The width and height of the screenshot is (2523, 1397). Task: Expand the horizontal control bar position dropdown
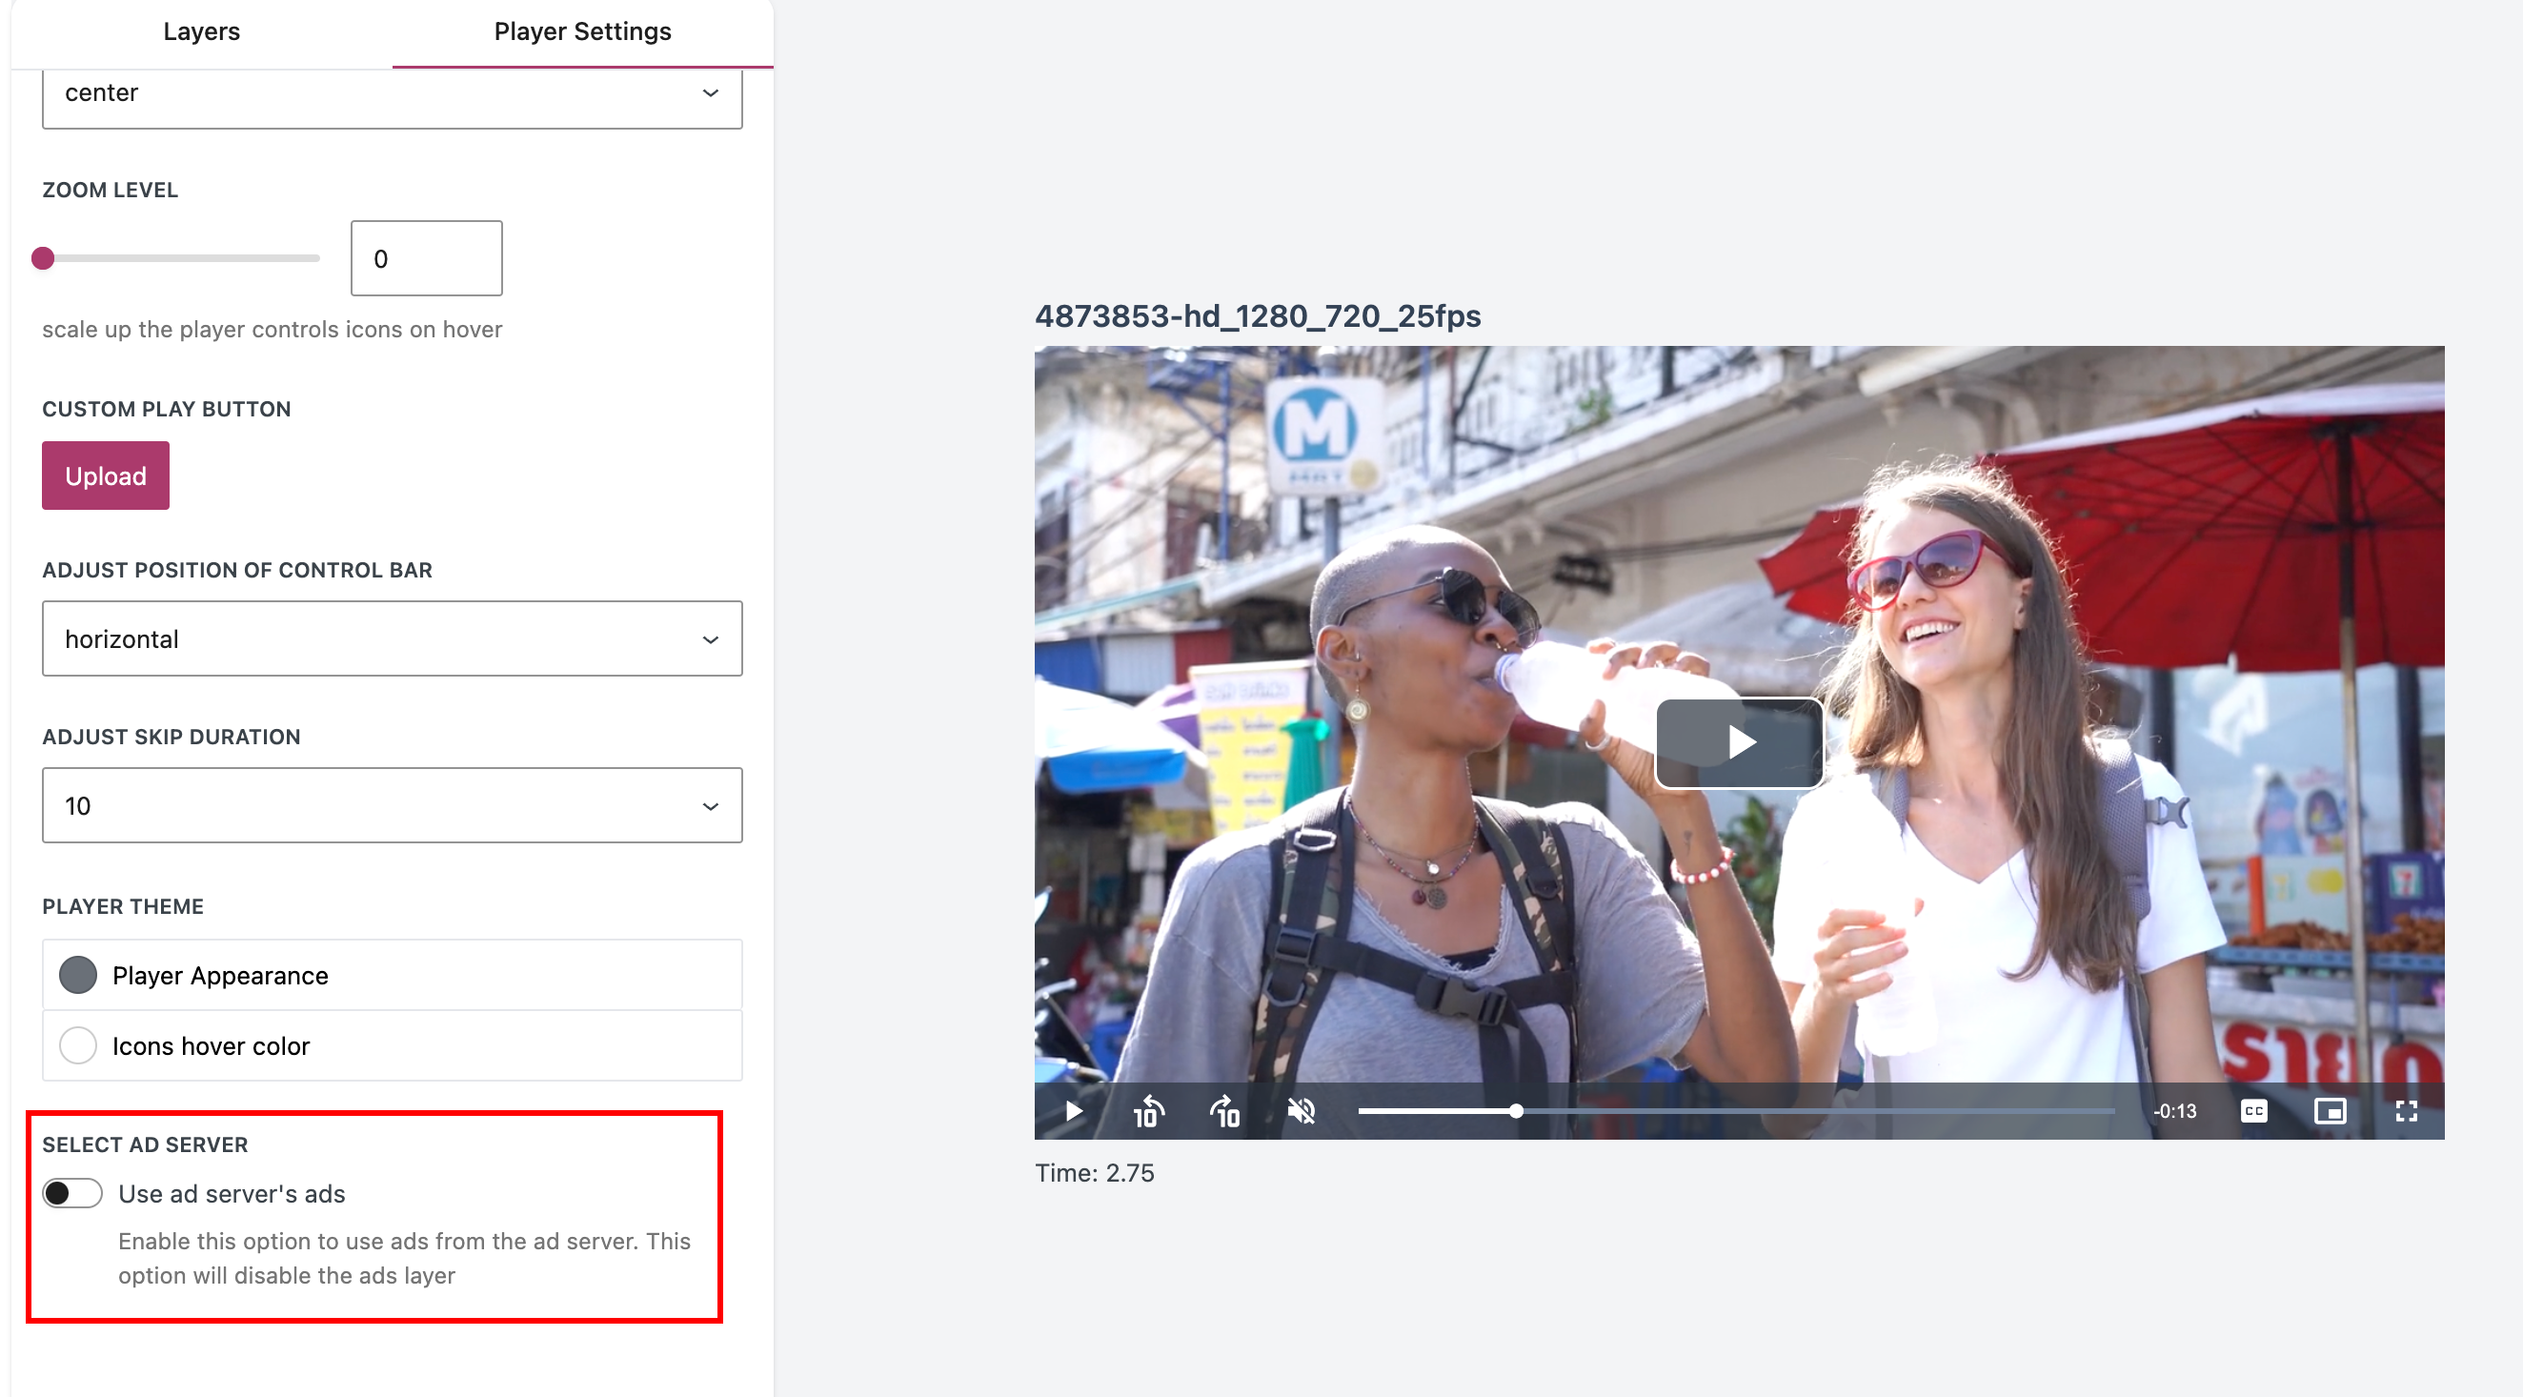(392, 638)
